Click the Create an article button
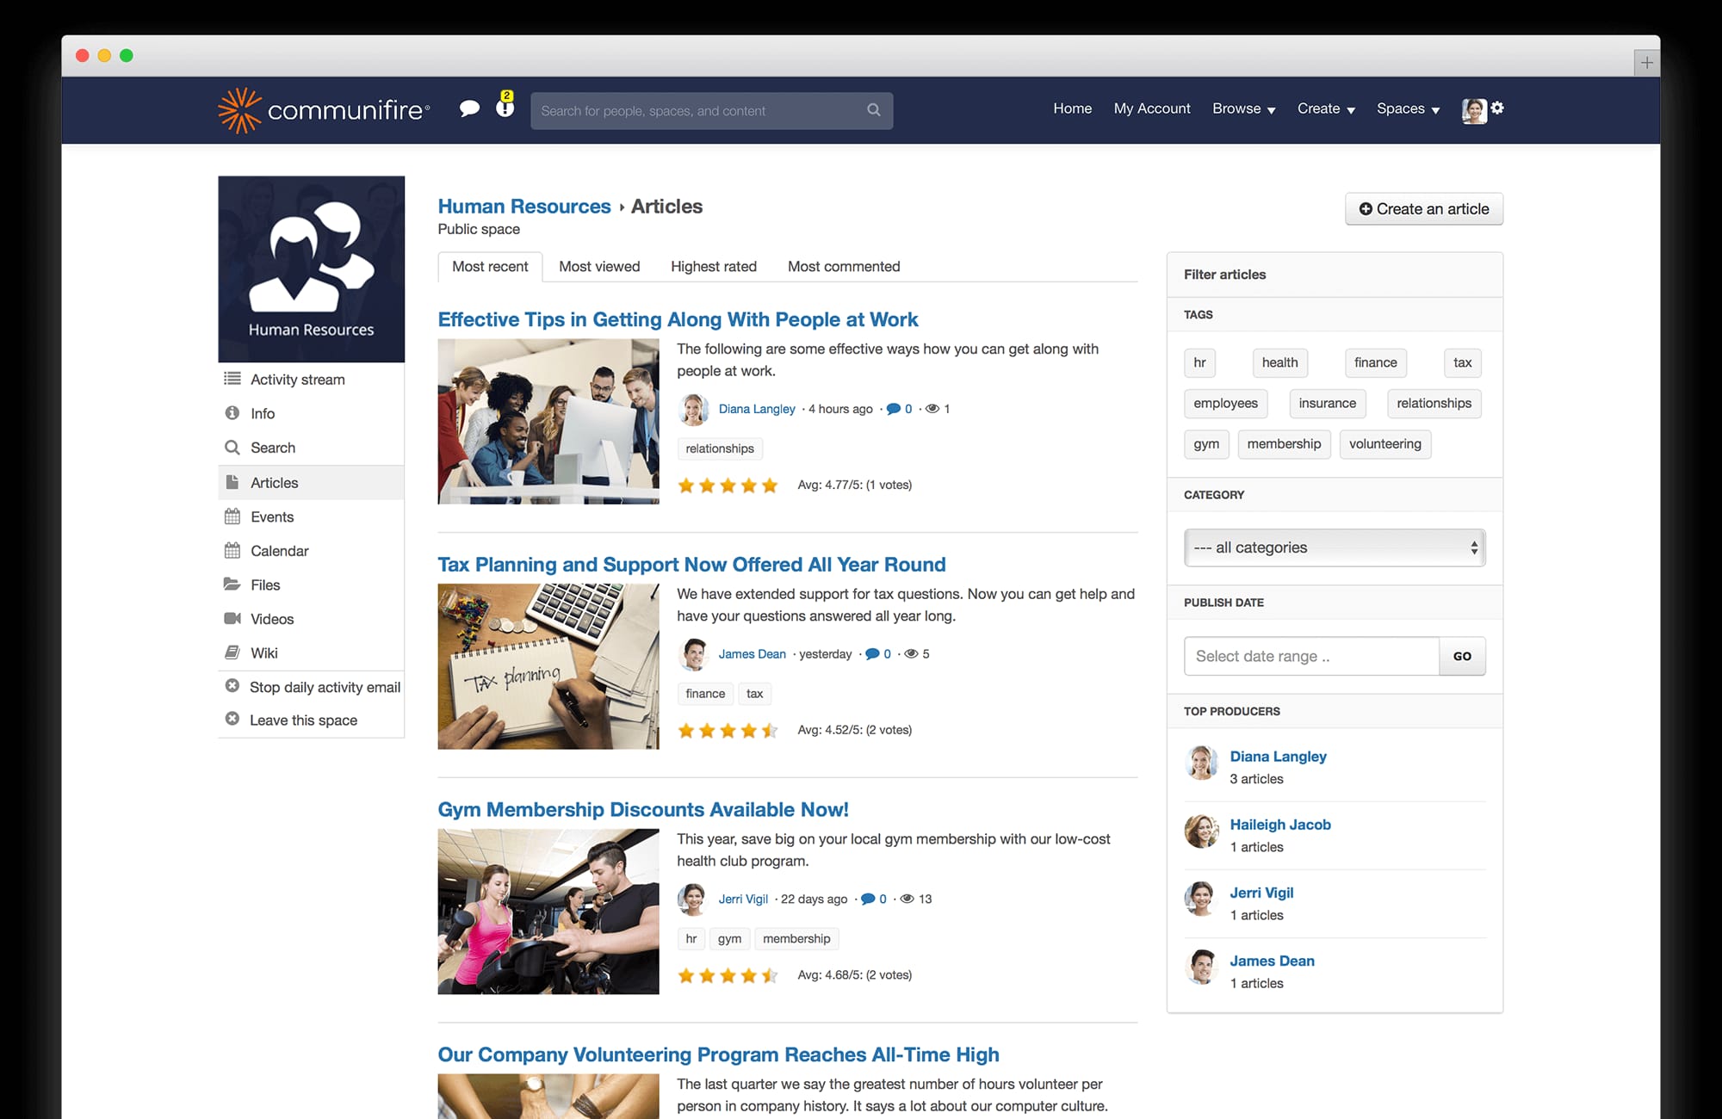Screen dimensions: 1722x1119 (x=1423, y=208)
